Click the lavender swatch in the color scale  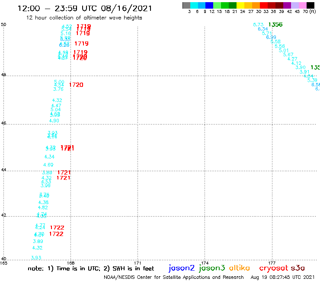point(295,5)
